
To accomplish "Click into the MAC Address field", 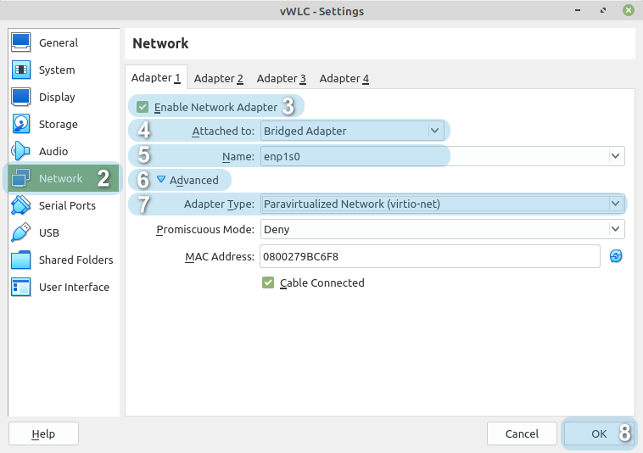I will [x=429, y=256].
